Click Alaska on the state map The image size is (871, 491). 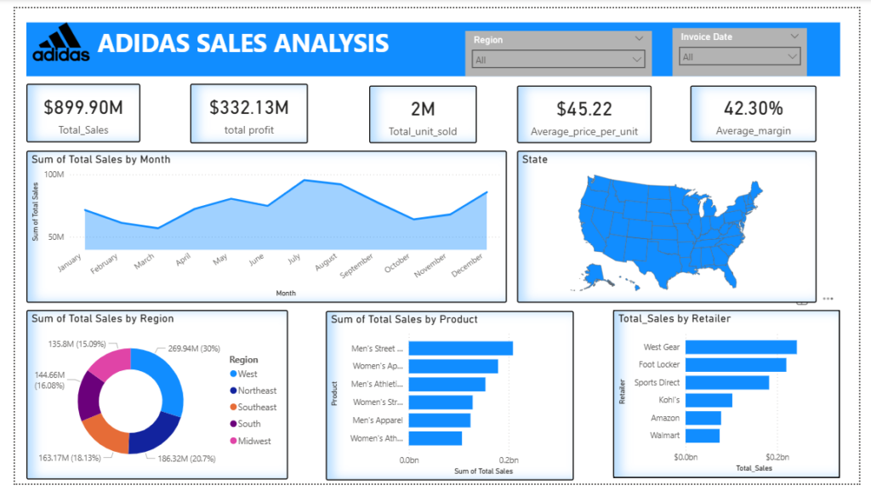coord(595,274)
